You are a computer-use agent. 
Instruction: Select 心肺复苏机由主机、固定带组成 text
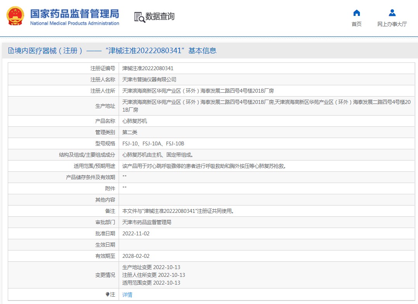[157, 155]
